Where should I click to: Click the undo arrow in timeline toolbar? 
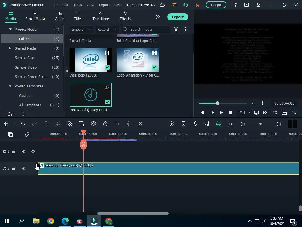(23, 124)
